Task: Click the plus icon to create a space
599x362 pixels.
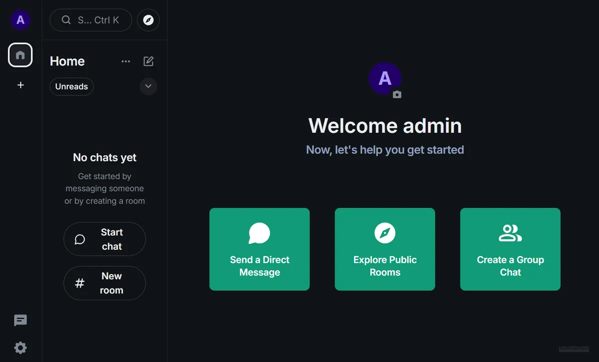Action: click(x=20, y=85)
